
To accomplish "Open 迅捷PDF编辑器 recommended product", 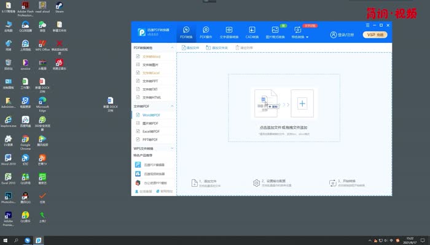I will 154,165.
